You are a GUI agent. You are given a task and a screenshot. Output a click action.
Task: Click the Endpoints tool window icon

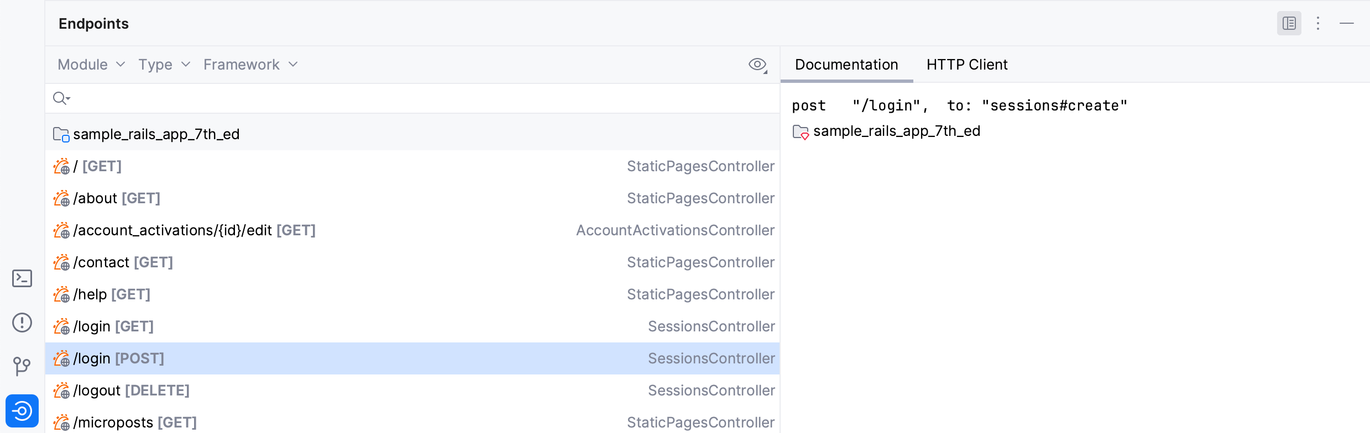click(x=22, y=411)
